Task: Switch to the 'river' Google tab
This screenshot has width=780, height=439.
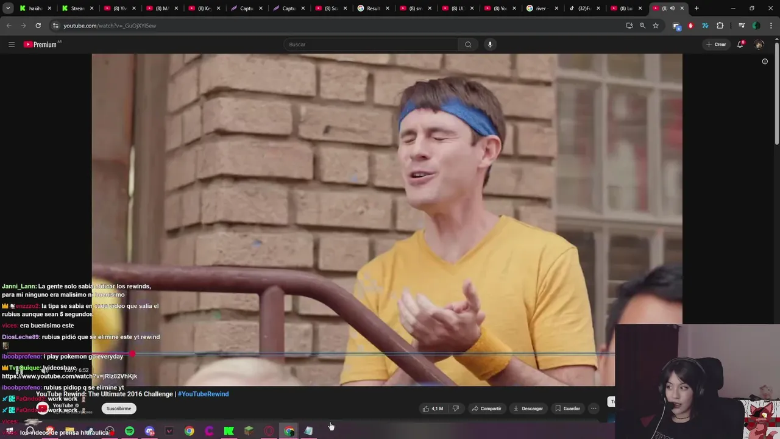Action: tap(542, 9)
